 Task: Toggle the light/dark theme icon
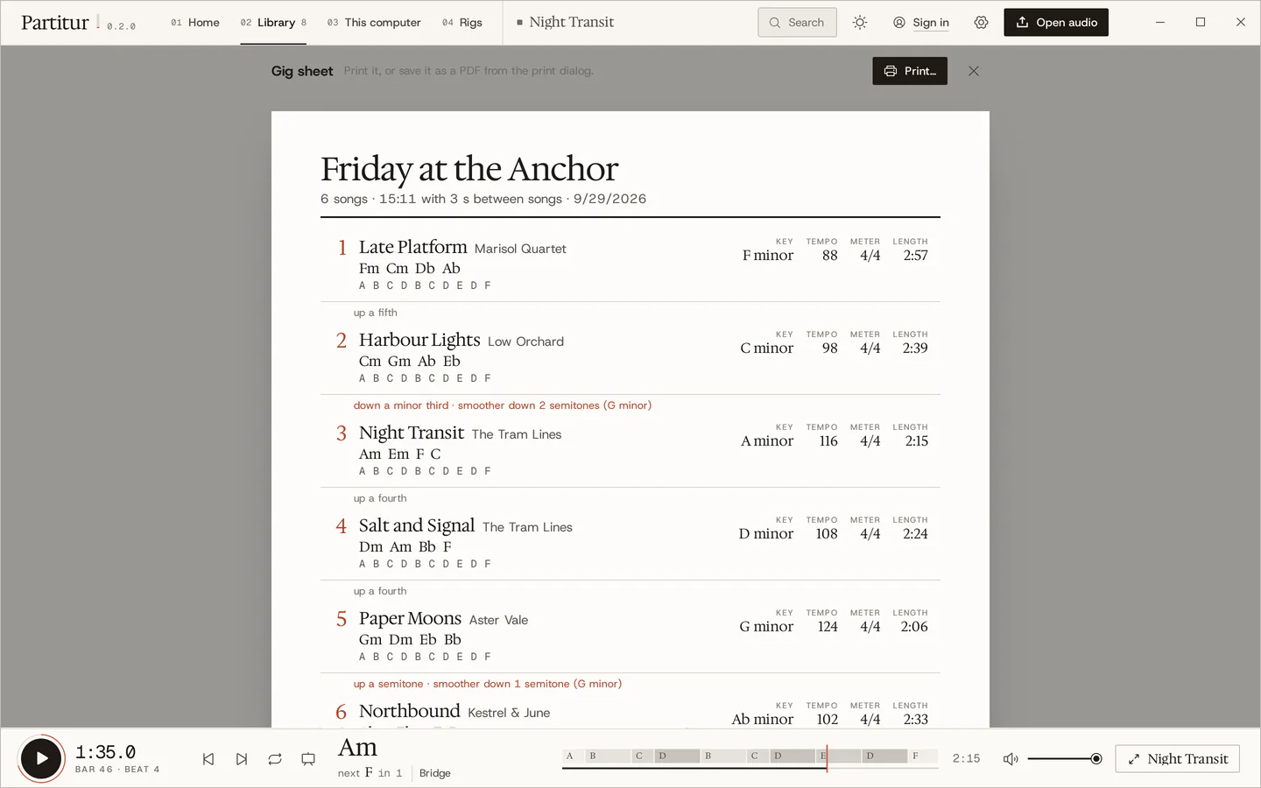tap(860, 23)
